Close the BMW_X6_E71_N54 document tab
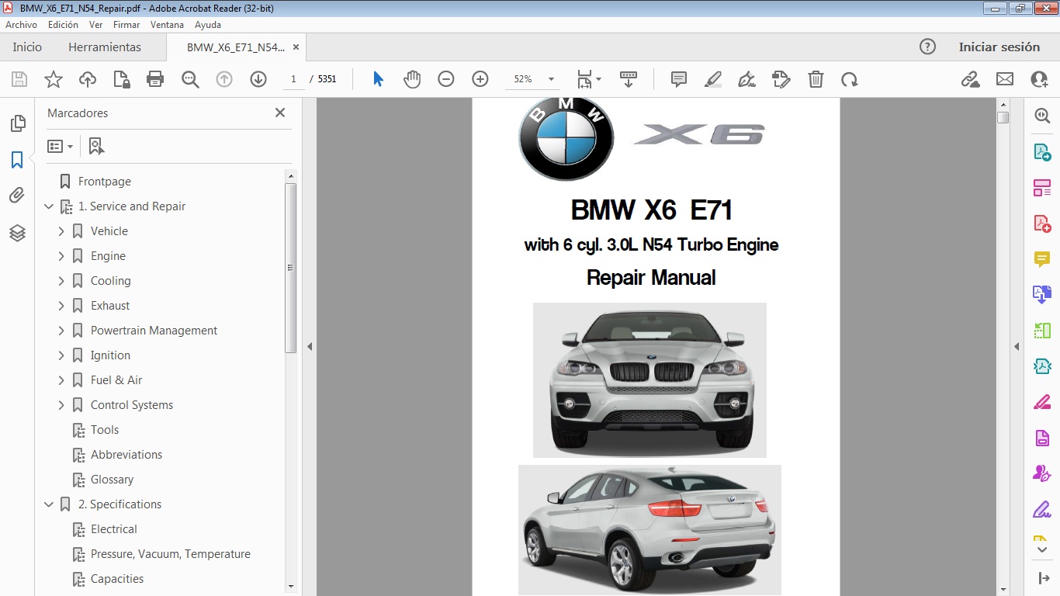This screenshot has width=1060, height=596. (x=295, y=47)
